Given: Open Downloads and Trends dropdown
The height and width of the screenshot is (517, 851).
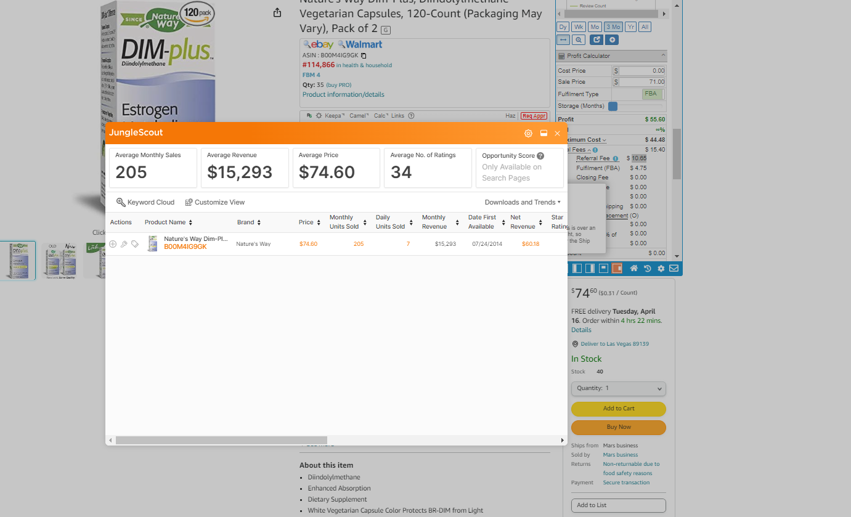Looking at the screenshot, I should pos(523,202).
